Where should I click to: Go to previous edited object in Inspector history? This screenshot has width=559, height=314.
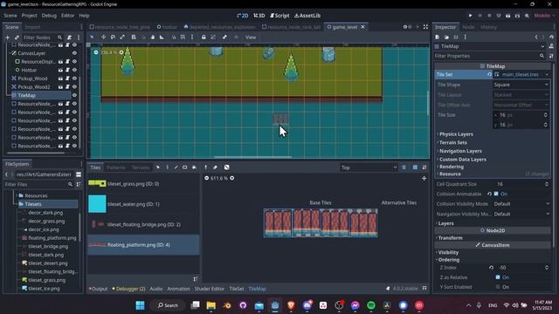click(x=536, y=37)
